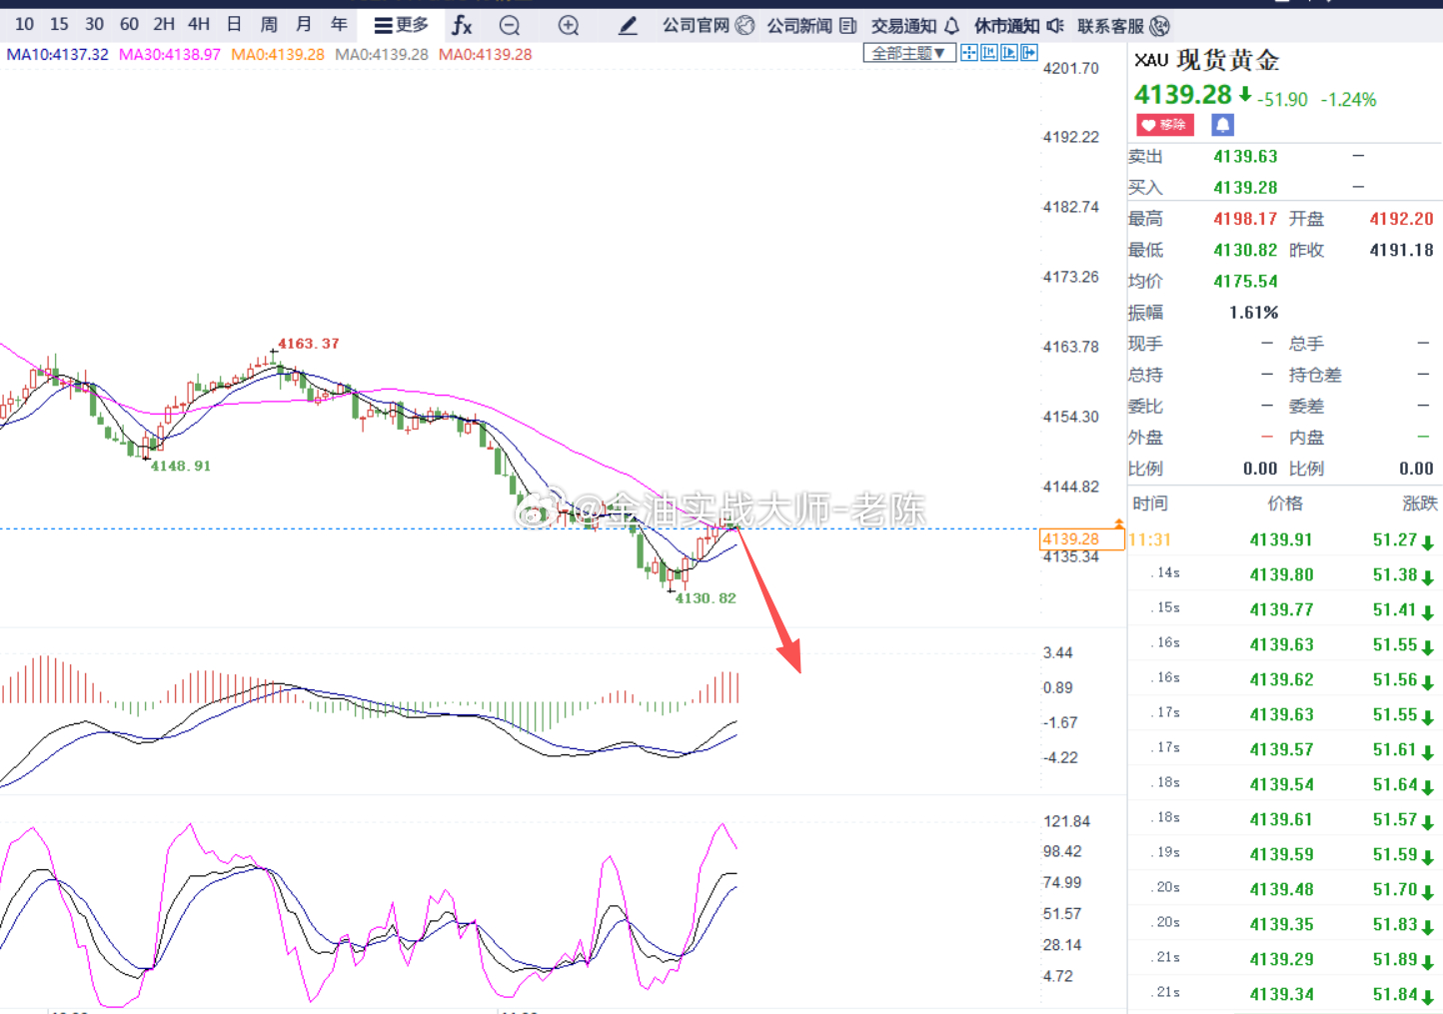
Task: Click the MA10:4137.32 indicator label
Action: coord(57,55)
